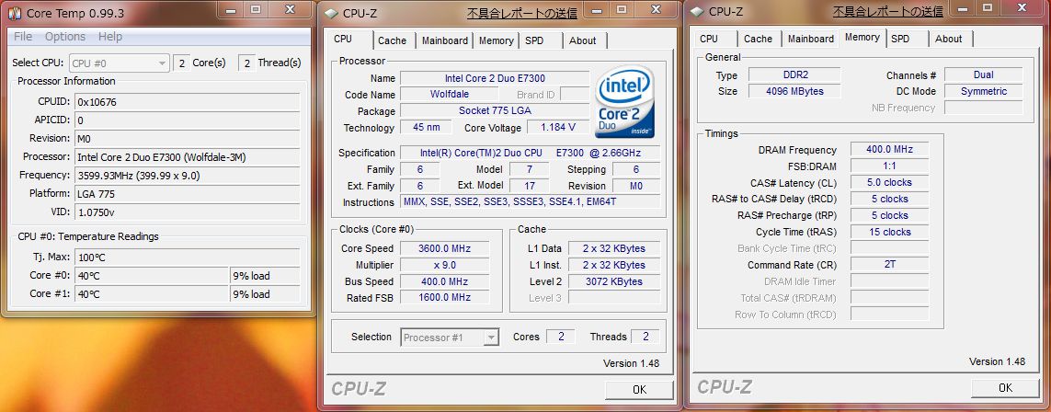The height and width of the screenshot is (412, 1051).
Task: Click the Core Temp Frequency field 3599.93MHz
Action: click(187, 176)
